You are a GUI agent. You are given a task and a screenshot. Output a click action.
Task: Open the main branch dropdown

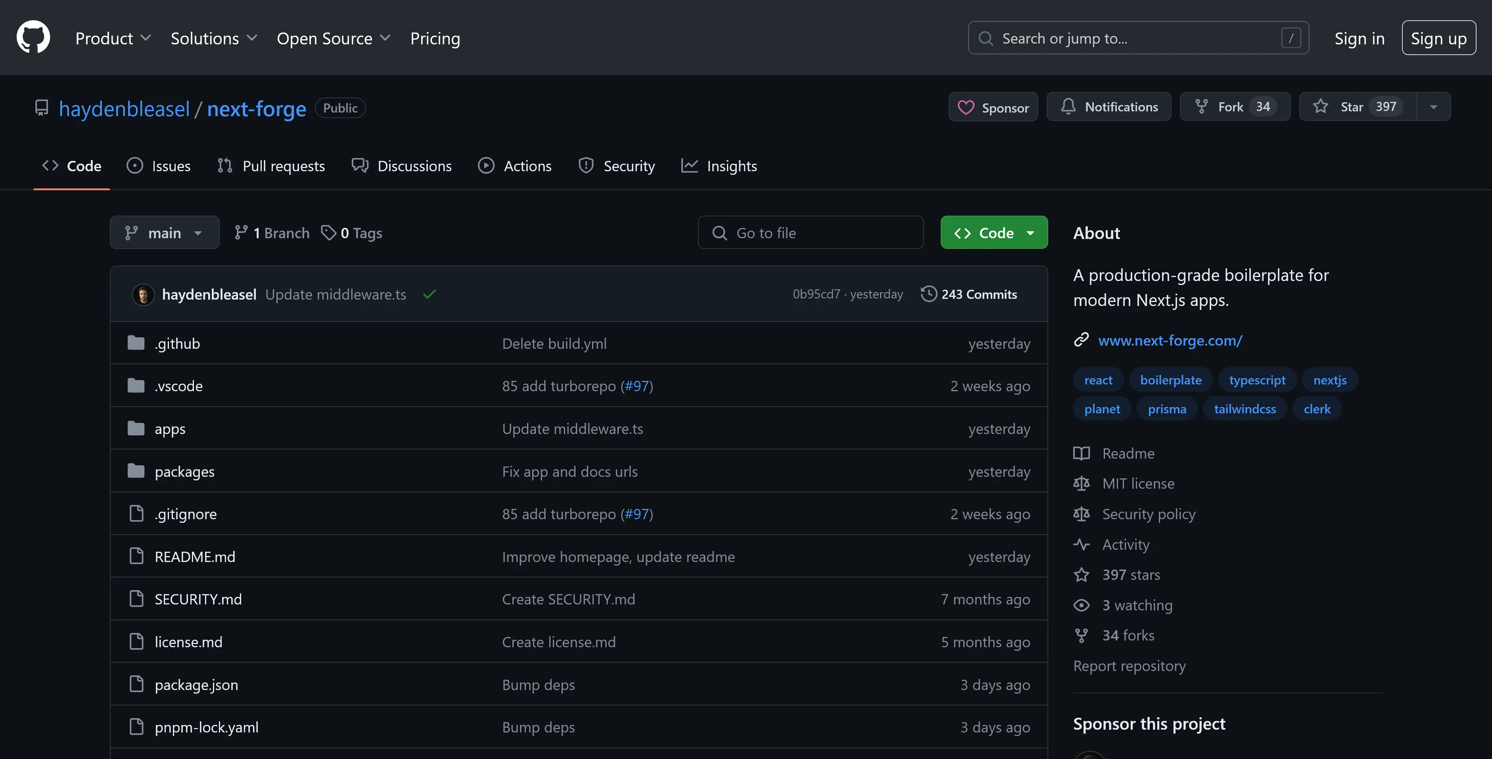(x=165, y=233)
